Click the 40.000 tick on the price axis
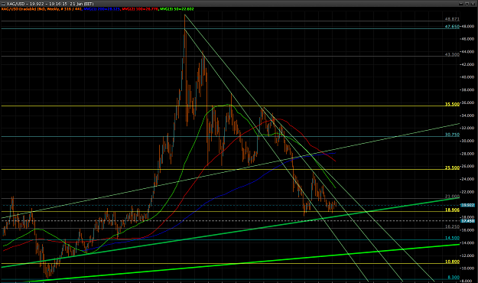 (x=468, y=77)
